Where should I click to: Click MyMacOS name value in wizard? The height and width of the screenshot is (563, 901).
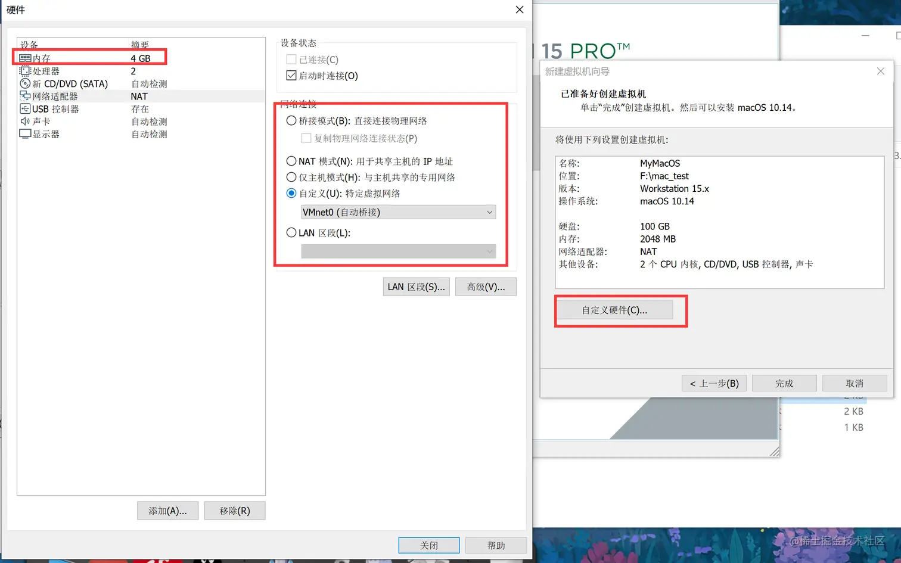tap(660, 163)
